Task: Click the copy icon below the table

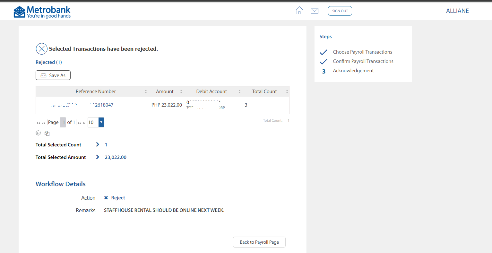Action: coord(47,133)
